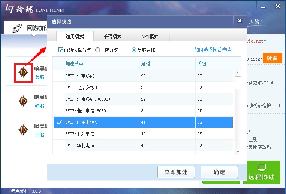
Task: Click latency value 43 for 华北电信
Action: [143, 145]
